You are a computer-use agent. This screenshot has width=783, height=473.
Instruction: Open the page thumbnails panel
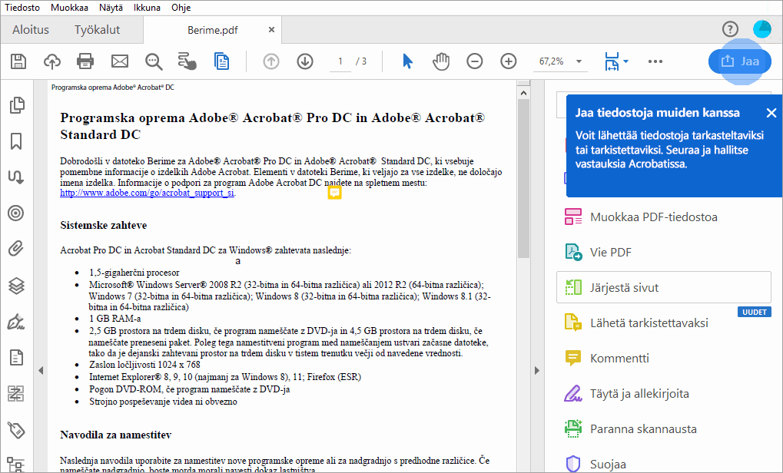[16, 105]
